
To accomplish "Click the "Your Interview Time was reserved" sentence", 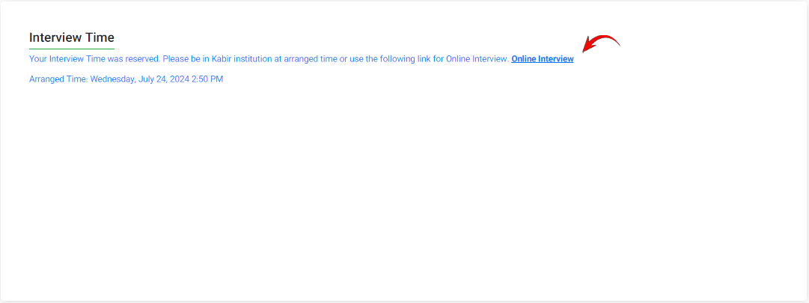I will click(94, 59).
